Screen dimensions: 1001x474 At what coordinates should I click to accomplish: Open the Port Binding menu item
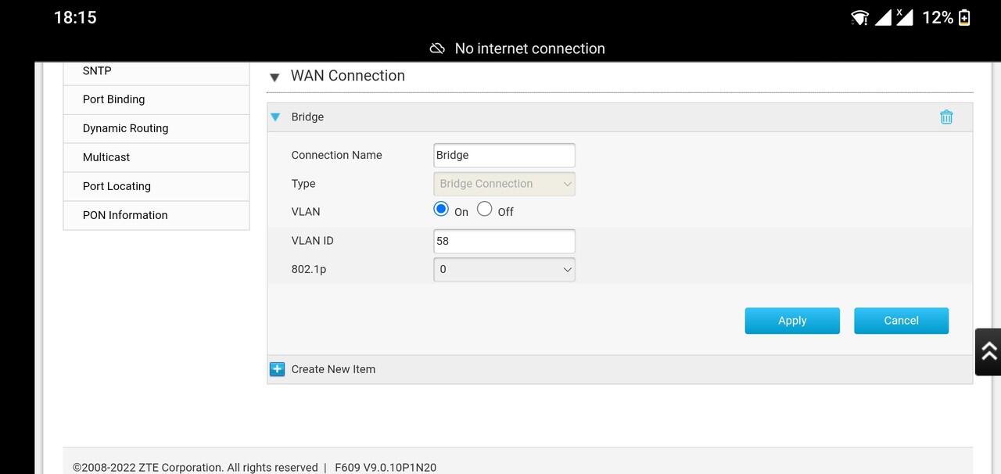114,99
